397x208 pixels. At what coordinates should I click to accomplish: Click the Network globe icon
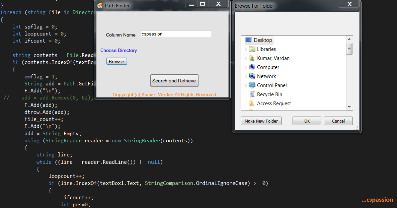(252, 76)
